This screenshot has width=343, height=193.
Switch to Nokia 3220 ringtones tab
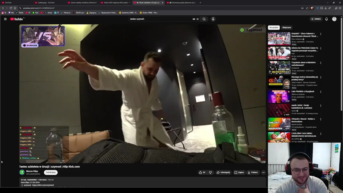[116, 3]
